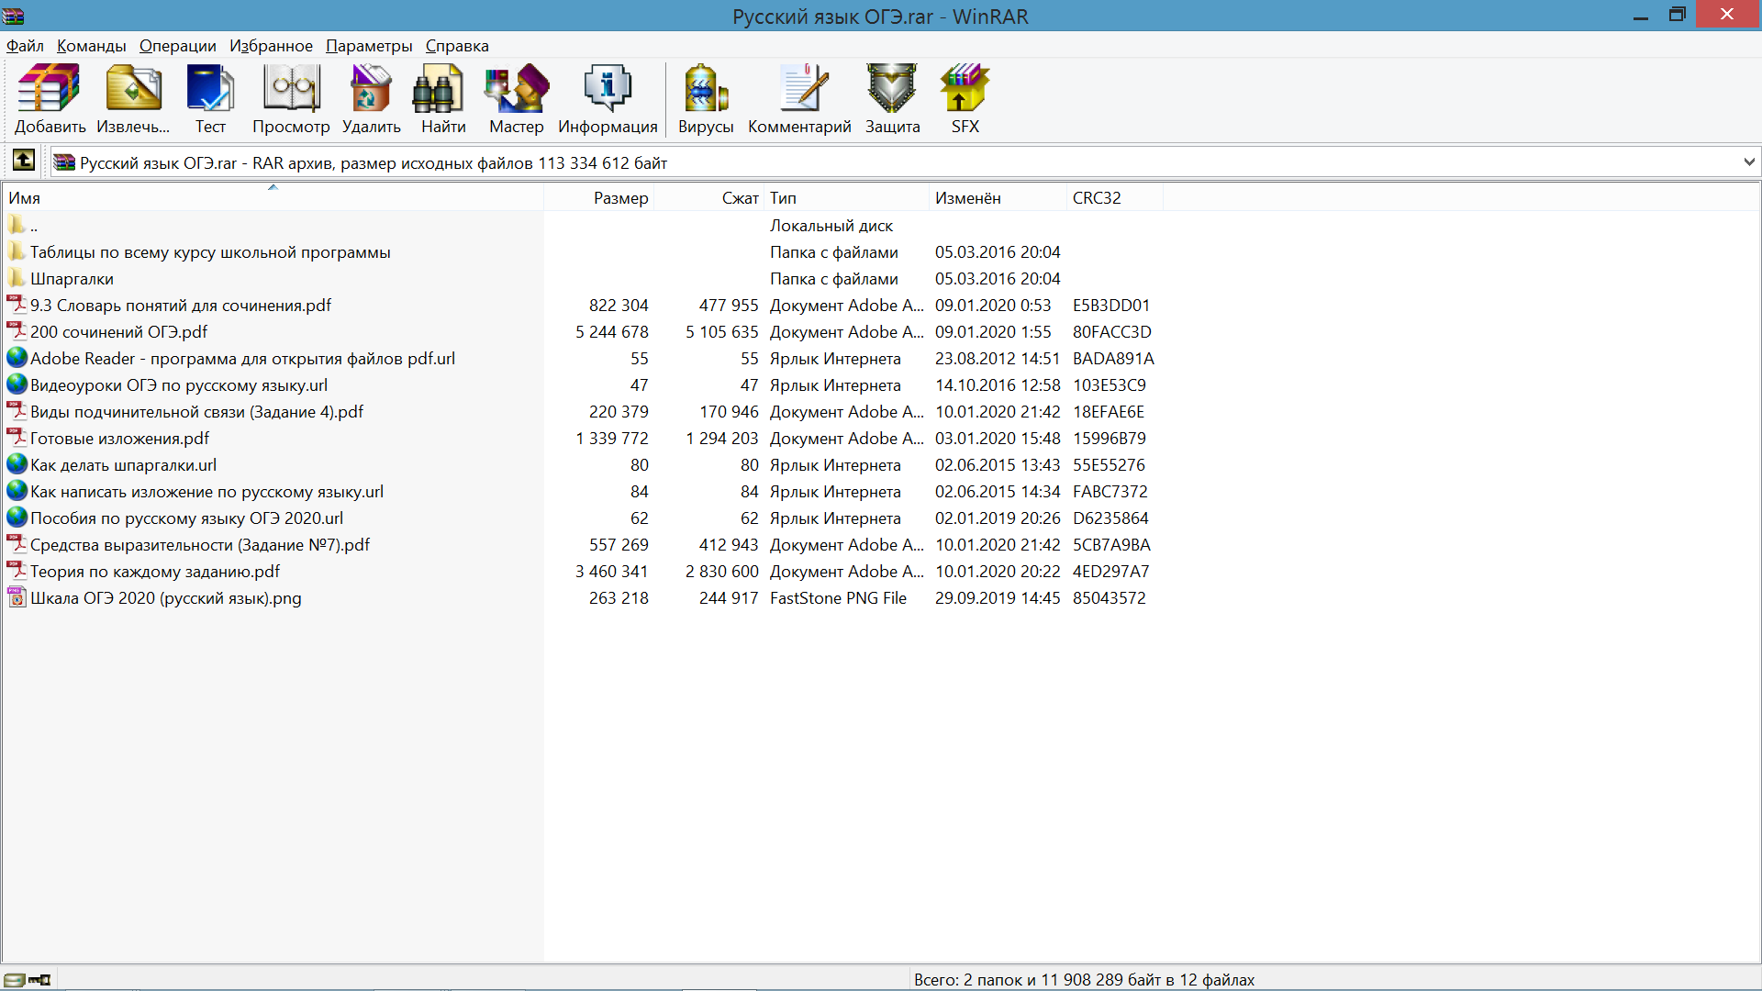Click date 23.08.2012 14:51
Viewport: 1762px width, 991px height.
tap(998, 358)
